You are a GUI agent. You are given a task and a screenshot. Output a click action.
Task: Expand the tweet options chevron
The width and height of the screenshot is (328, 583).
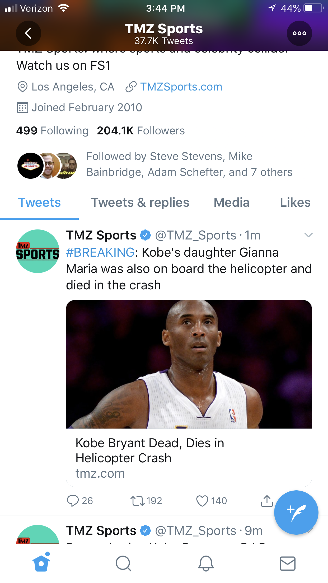(x=308, y=235)
